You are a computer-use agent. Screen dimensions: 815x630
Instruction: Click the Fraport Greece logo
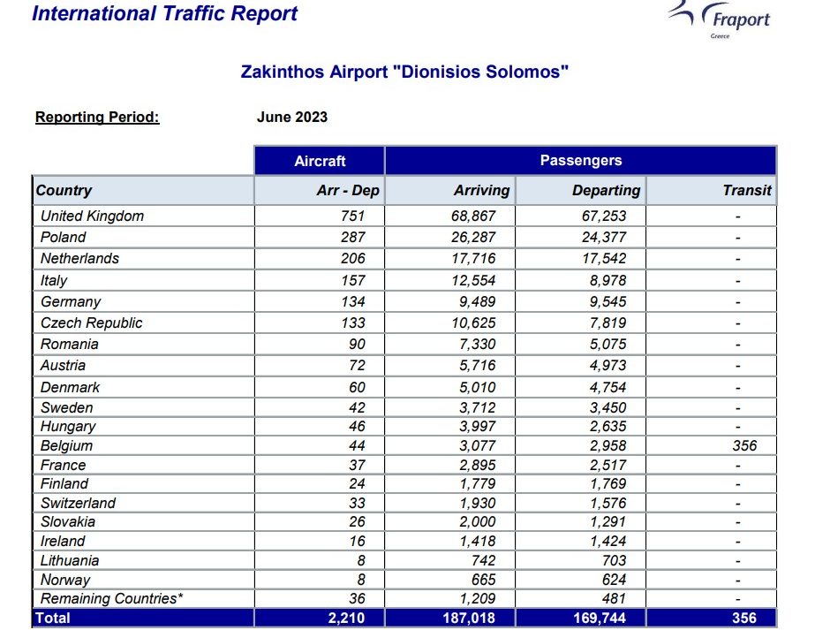(x=720, y=19)
